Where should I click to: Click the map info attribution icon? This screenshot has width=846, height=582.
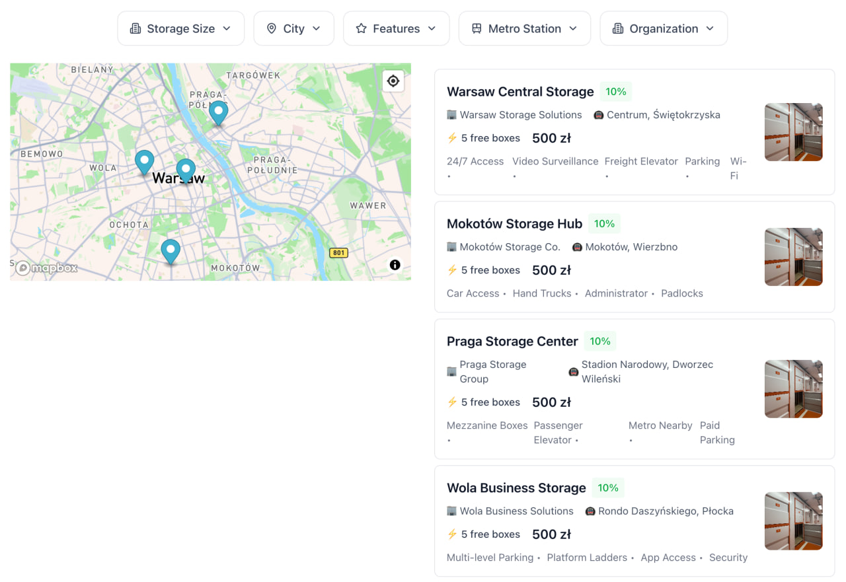coord(395,265)
